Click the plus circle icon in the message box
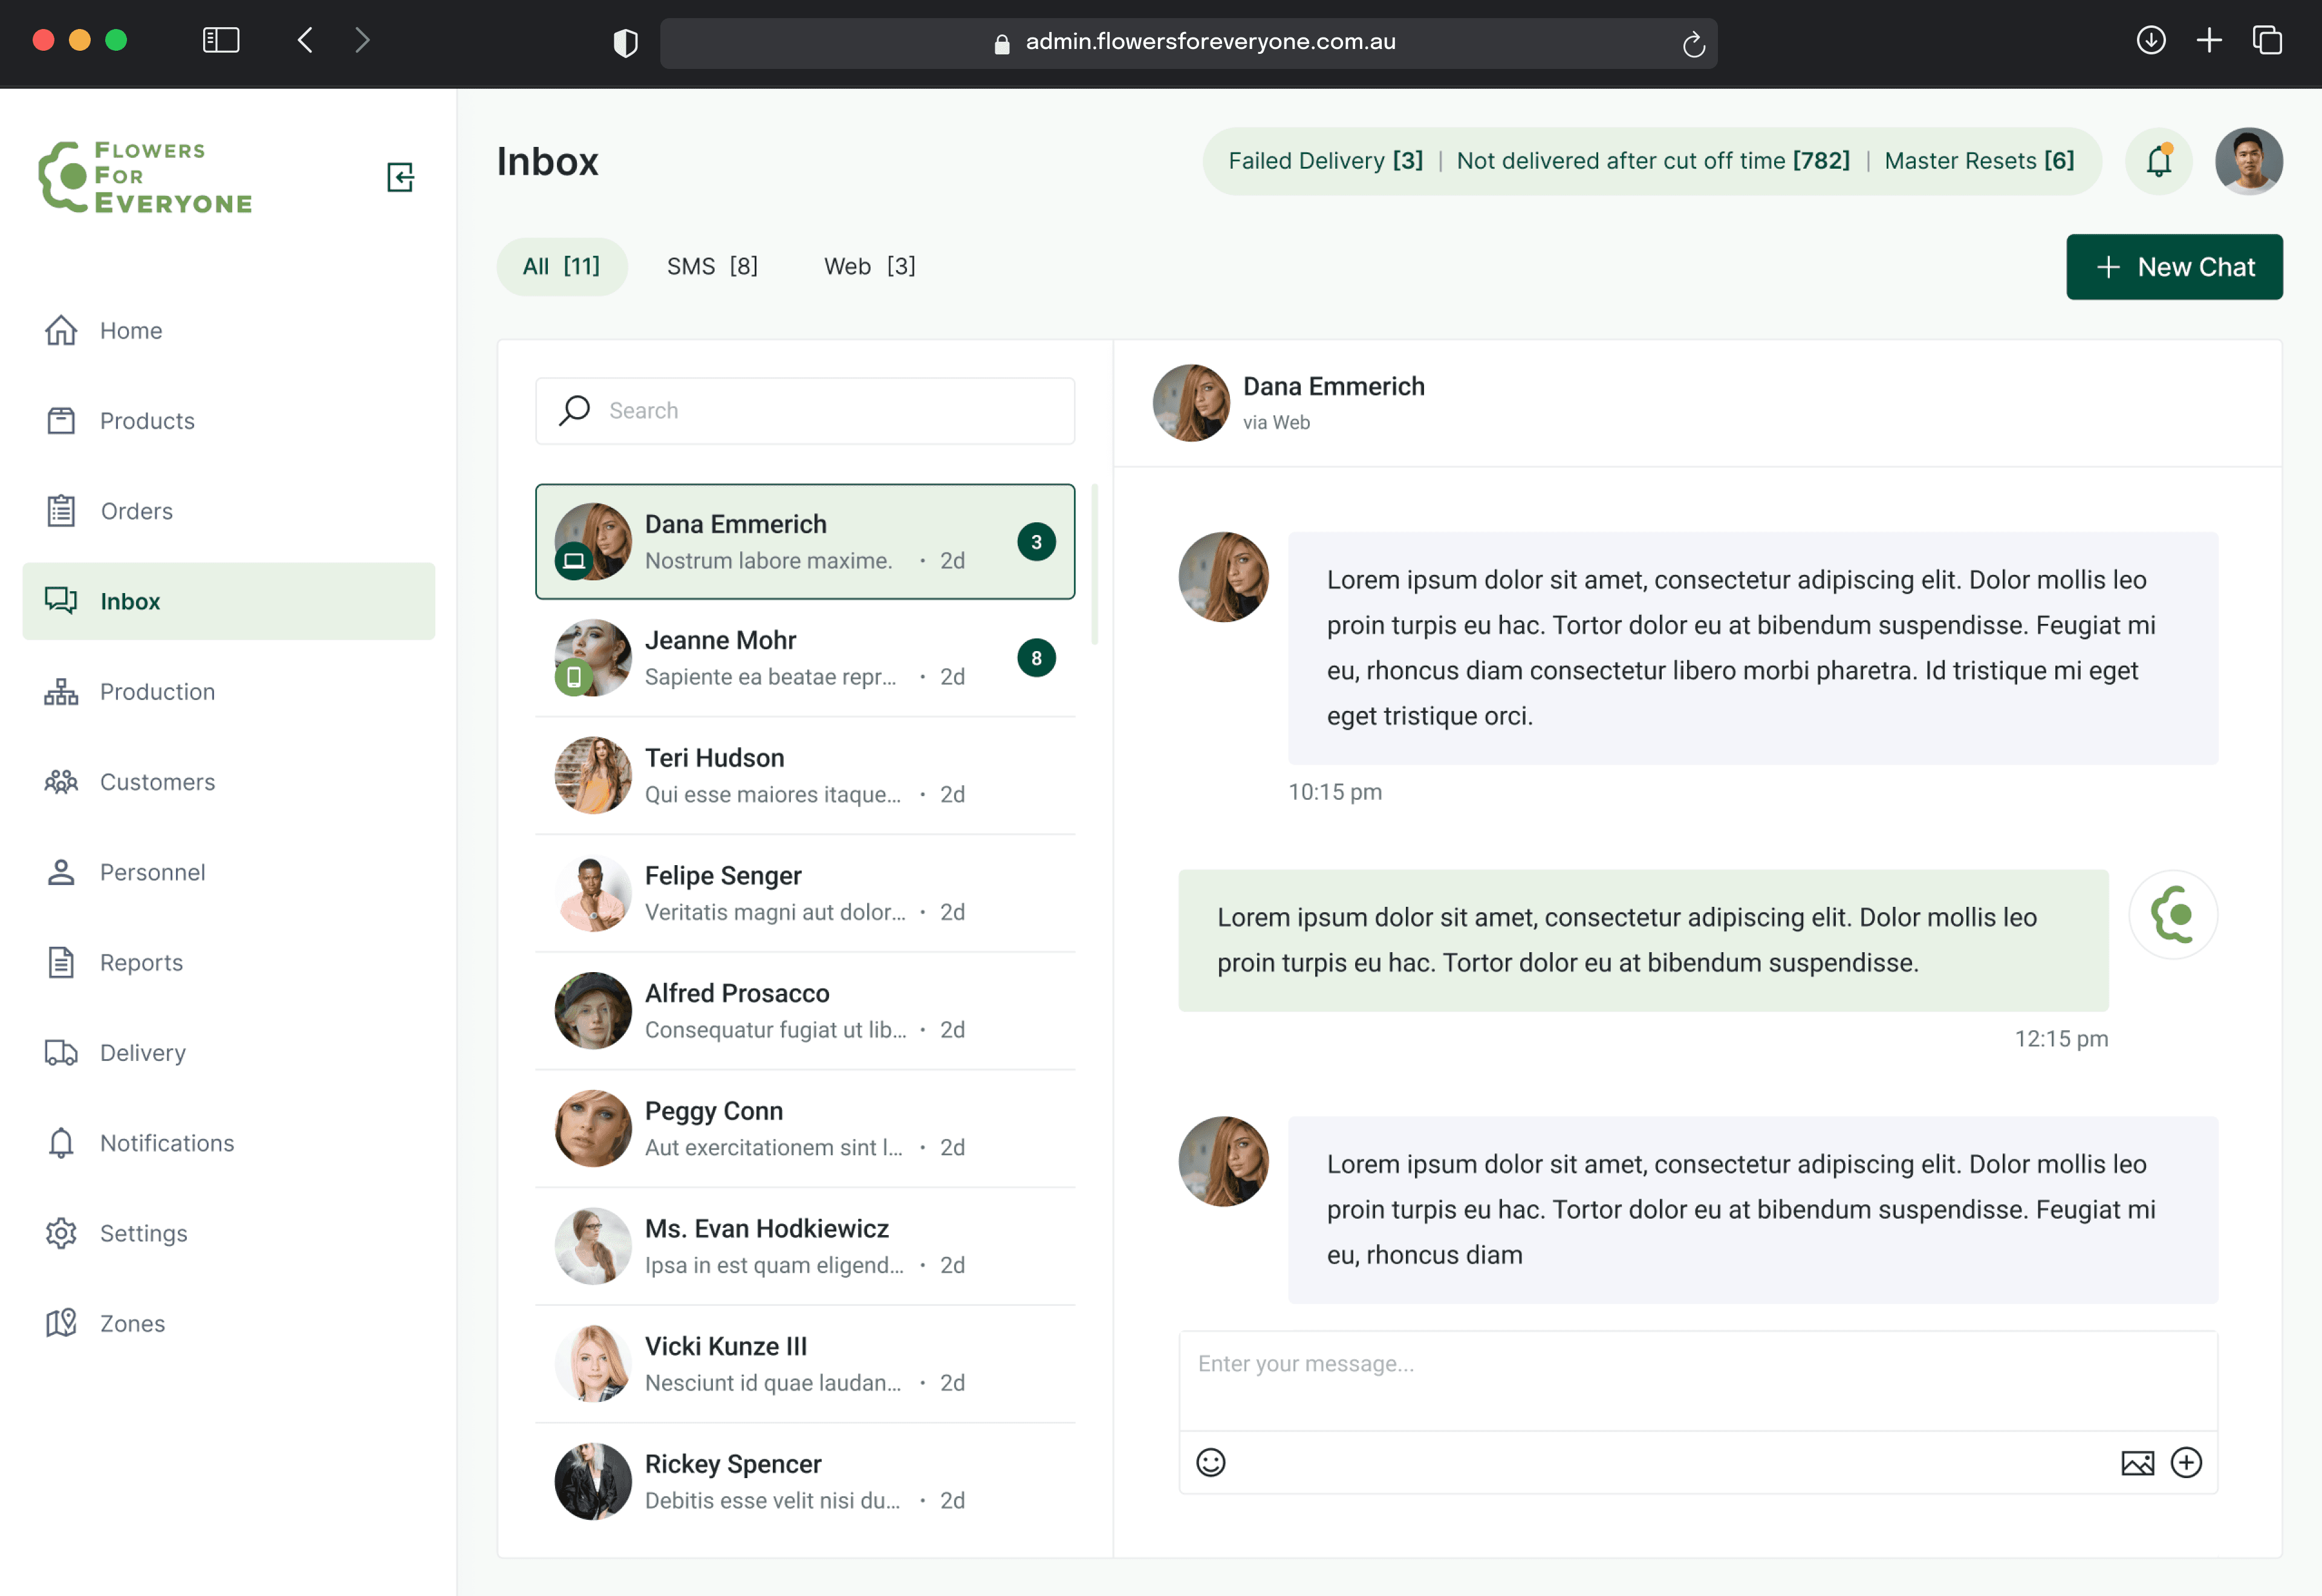 pyautogui.click(x=2186, y=1462)
